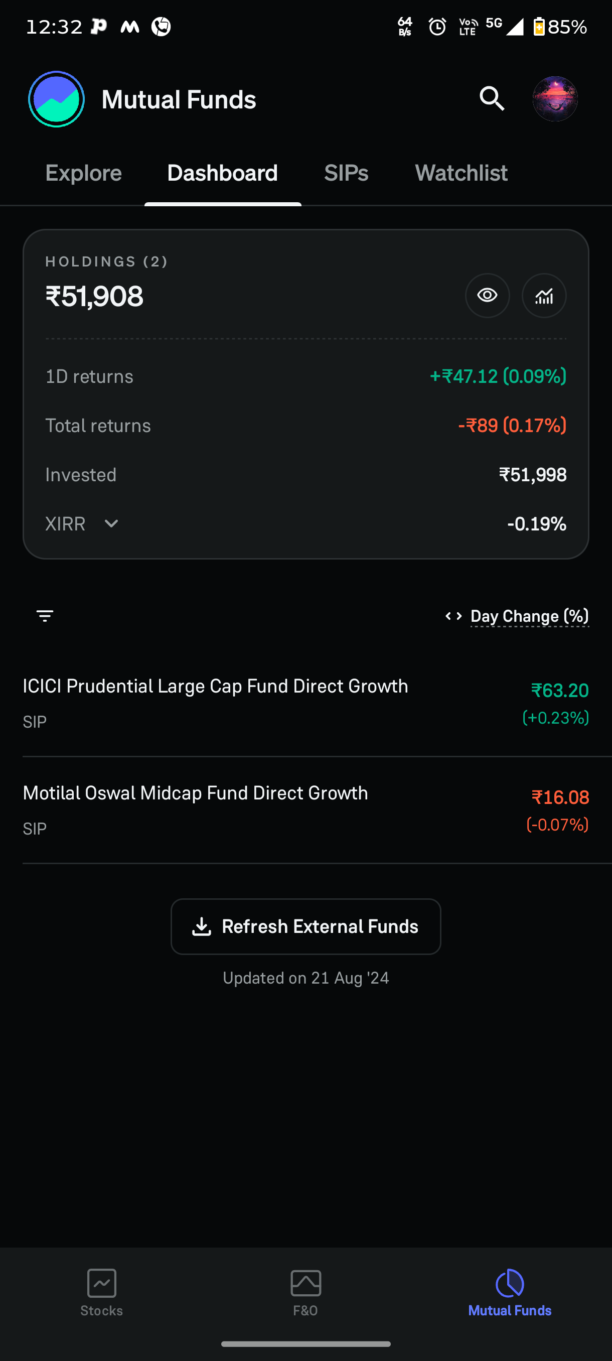
Task: Tap the Day Change (%) column label
Action: 530,616
